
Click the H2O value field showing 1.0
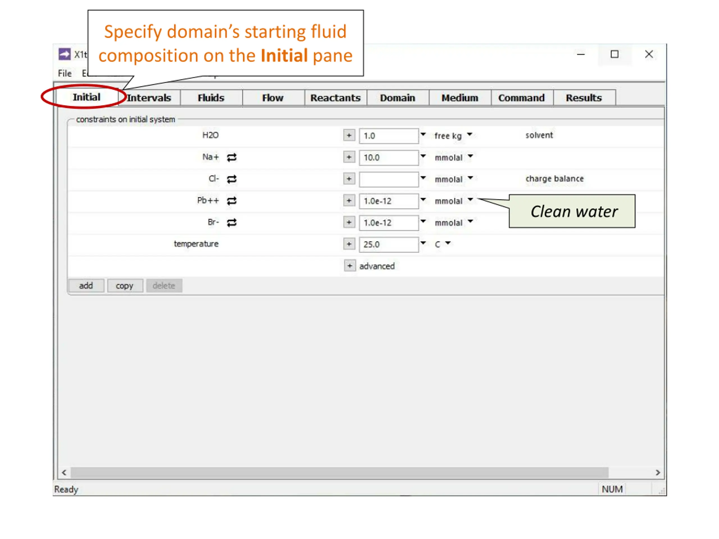pyautogui.click(x=389, y=136)
